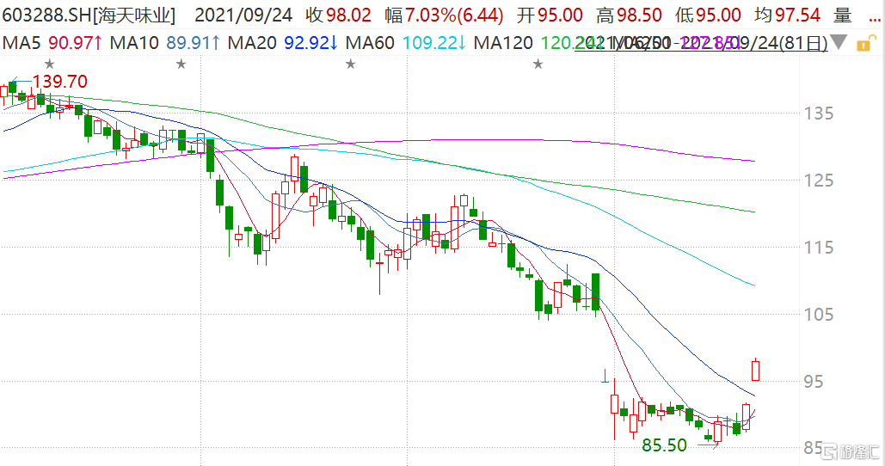Select the closing price 收98.02
The width and height of the screenshot is (885, 466).
pyautogui.click(x=339, y=15)
